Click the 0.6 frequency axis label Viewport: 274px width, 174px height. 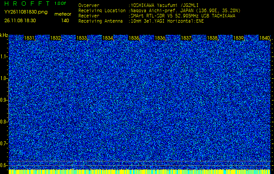pyautogui.click(x=3, y=165)
